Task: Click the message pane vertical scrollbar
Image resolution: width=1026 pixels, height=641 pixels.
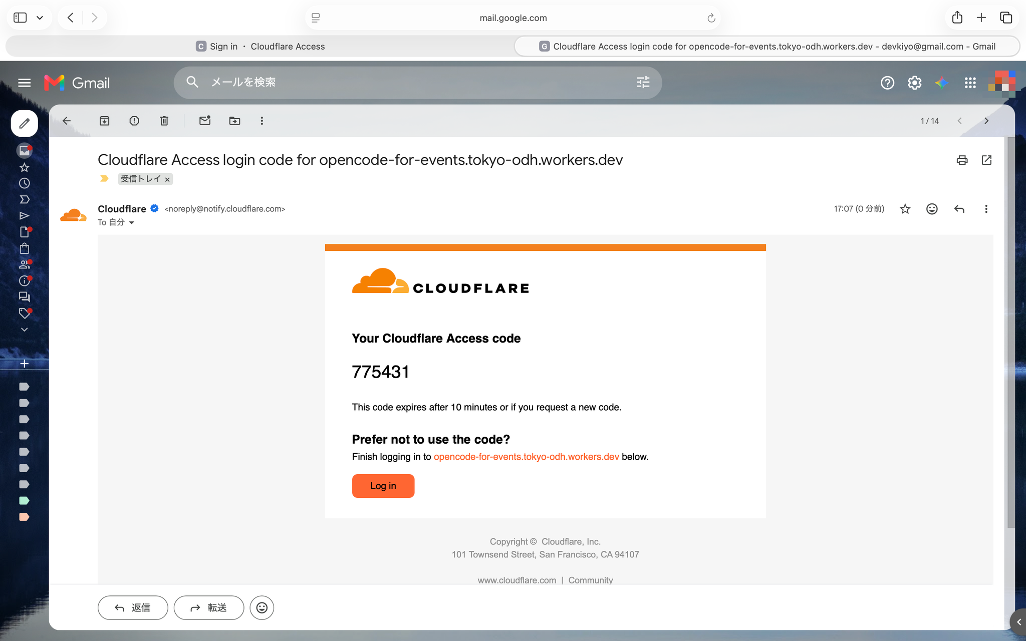Action: coord(1011,332)
